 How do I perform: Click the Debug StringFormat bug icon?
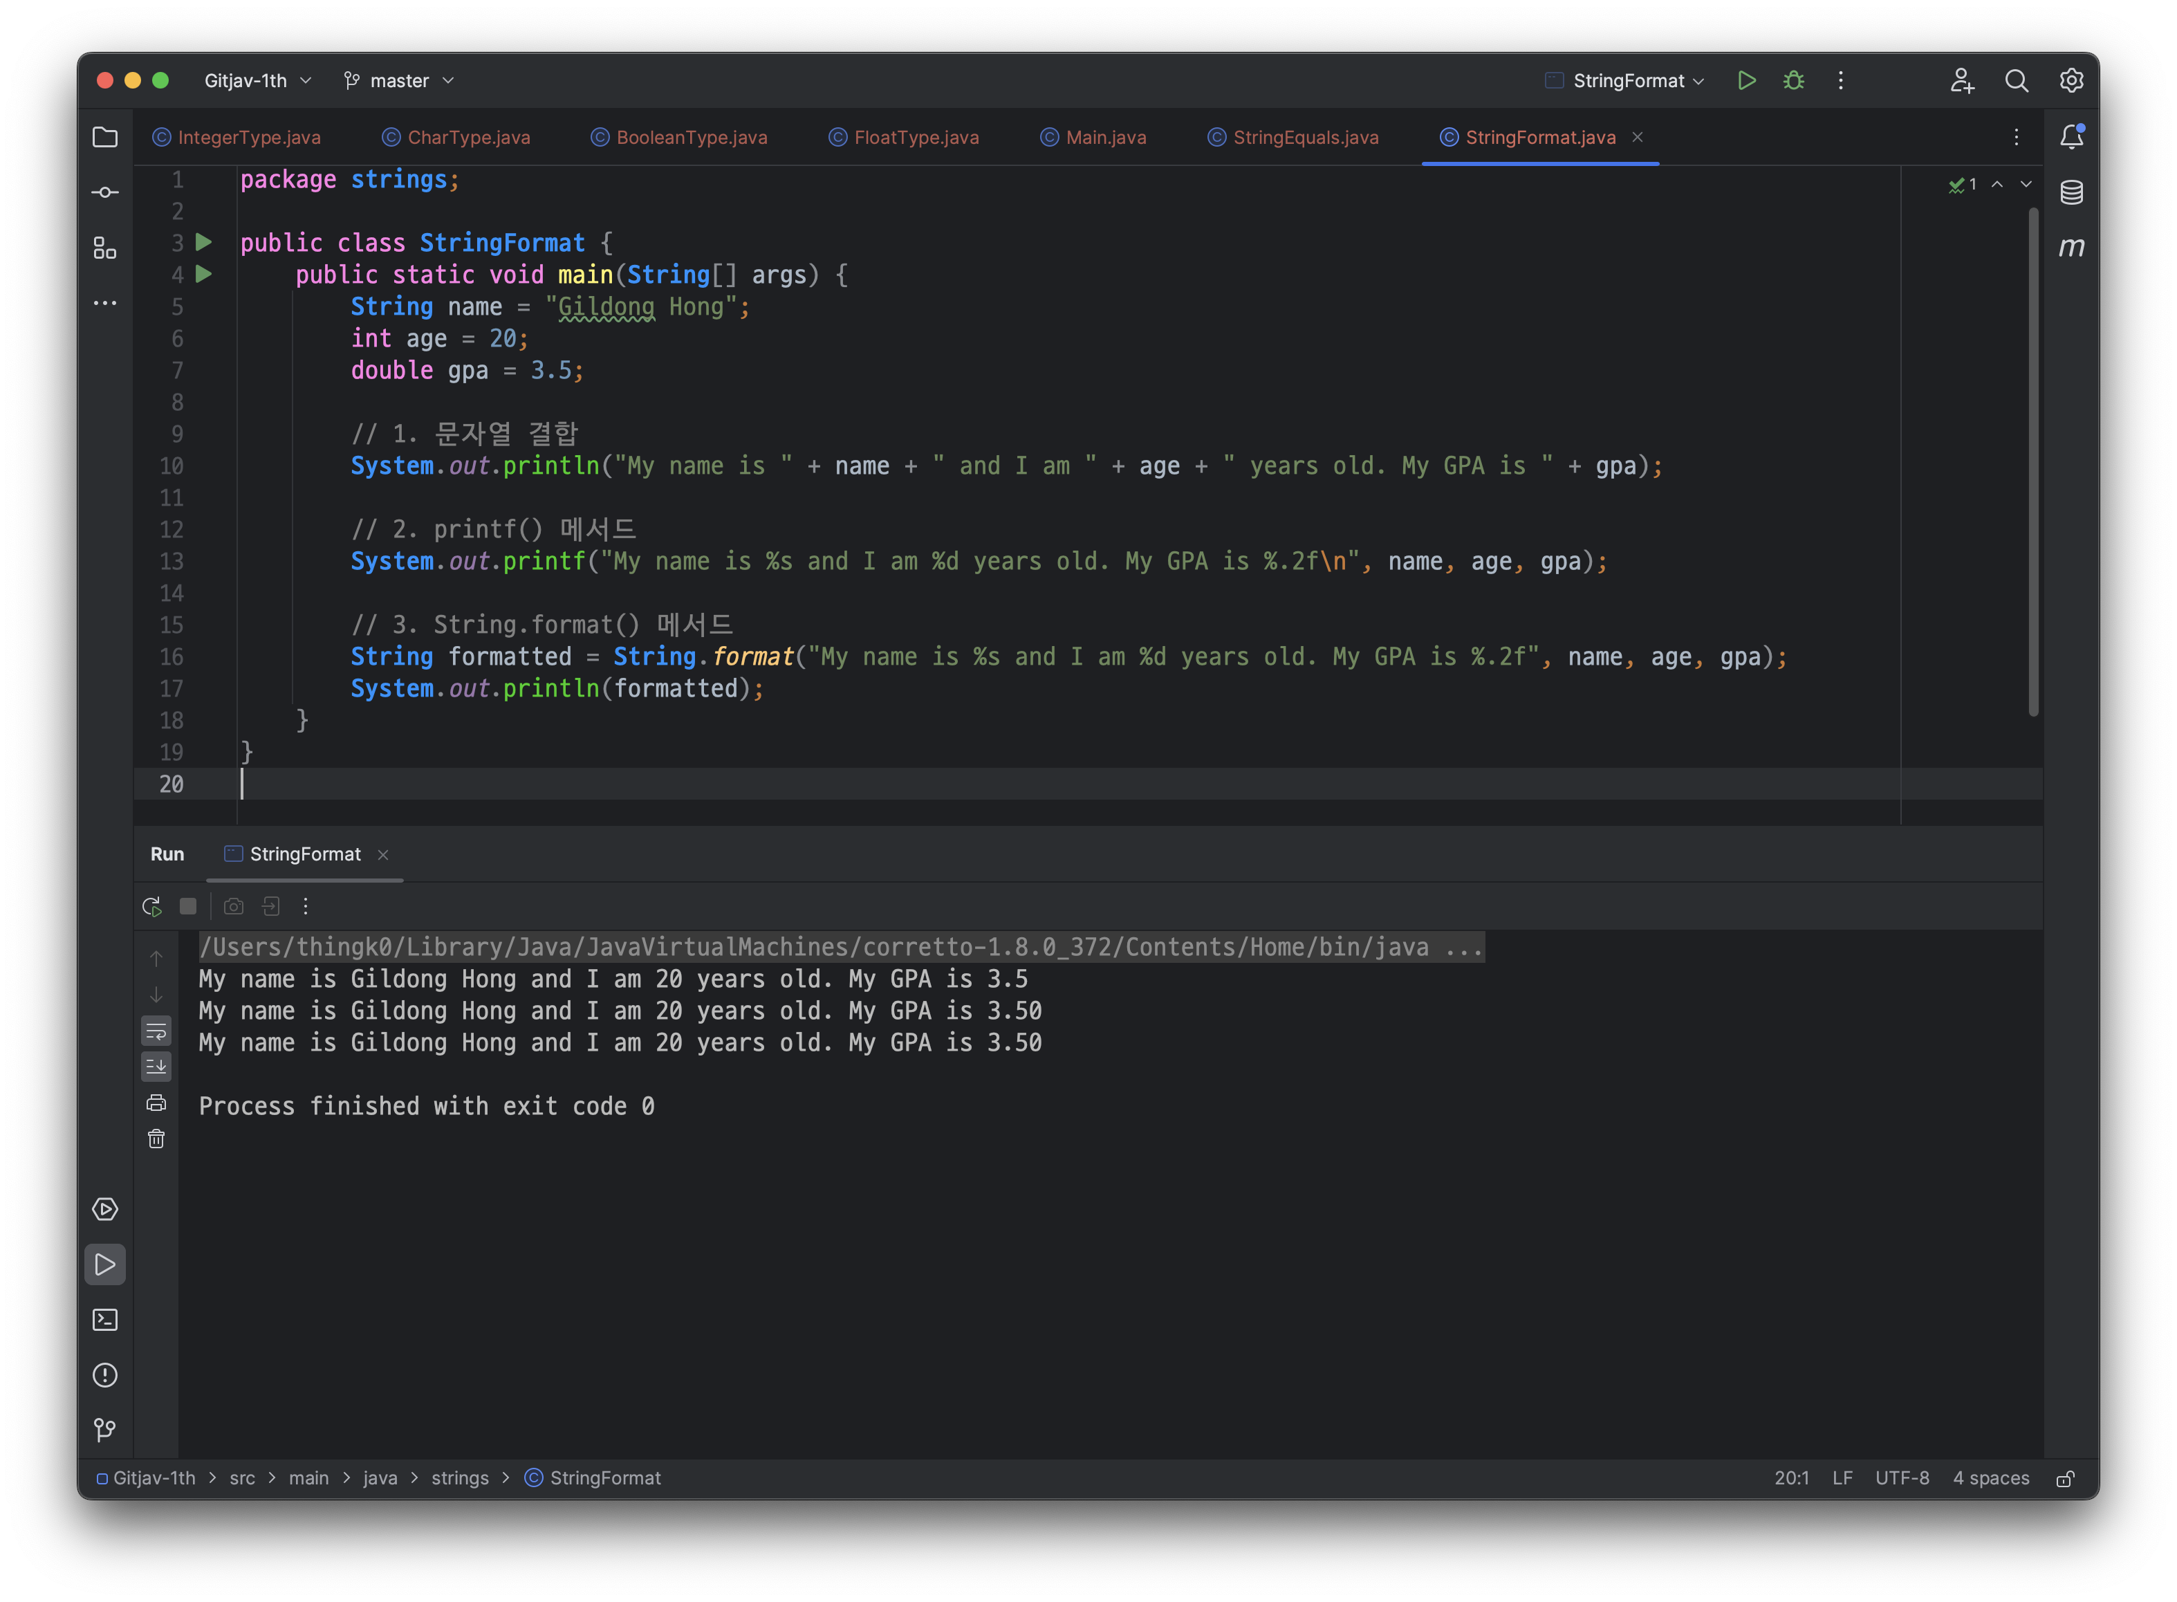[x=1793, y=80]
